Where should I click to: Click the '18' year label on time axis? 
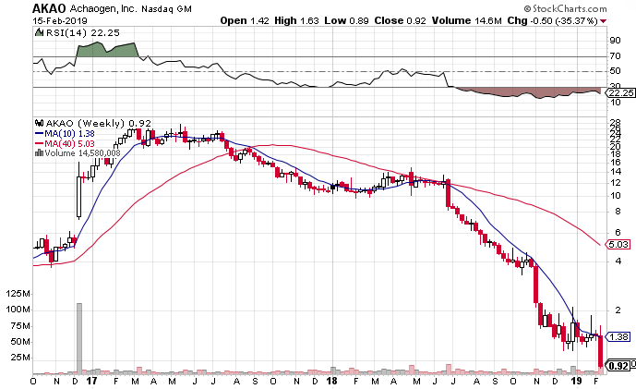point(332,381)
